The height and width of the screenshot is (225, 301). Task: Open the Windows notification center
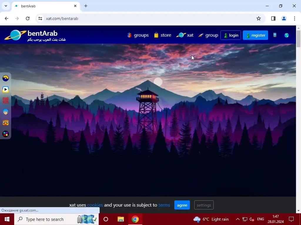click(x=291, y=219)
